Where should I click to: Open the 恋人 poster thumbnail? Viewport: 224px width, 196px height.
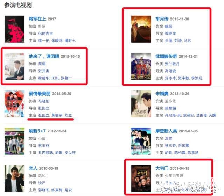click(x=14, y=179)
